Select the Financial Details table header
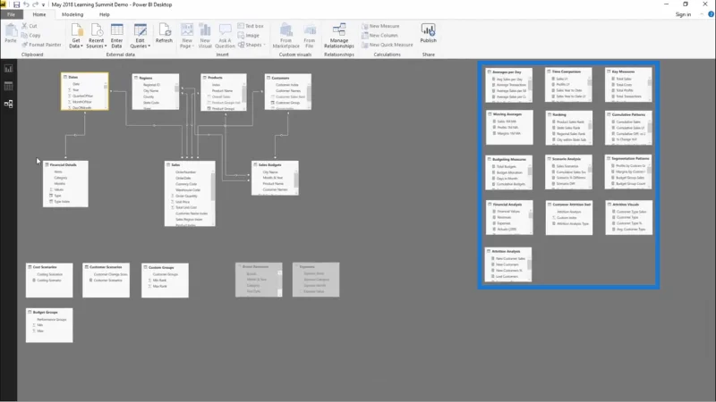The height and width of the screenshot is (402, 716). tap(65, 164)
